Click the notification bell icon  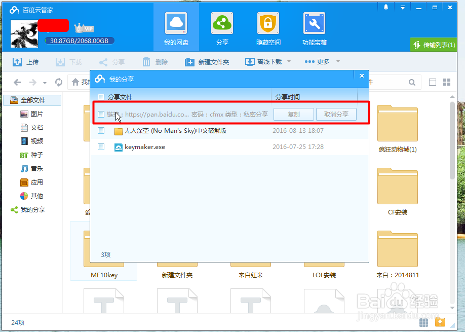386,7
